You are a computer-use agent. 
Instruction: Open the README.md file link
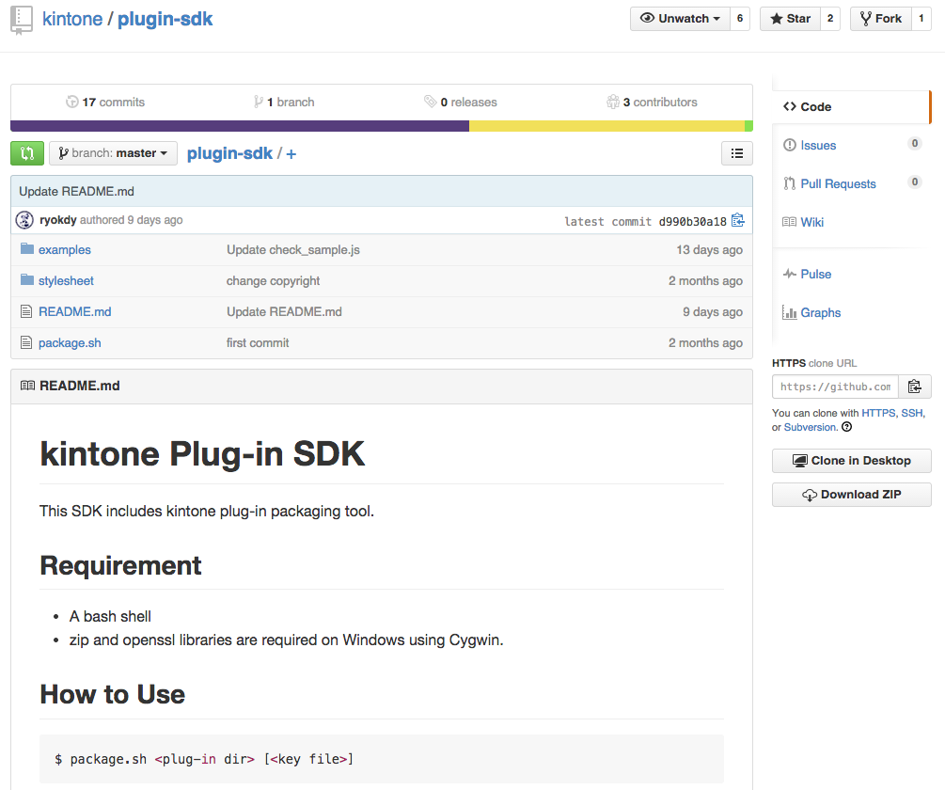(x=74, y=311)
